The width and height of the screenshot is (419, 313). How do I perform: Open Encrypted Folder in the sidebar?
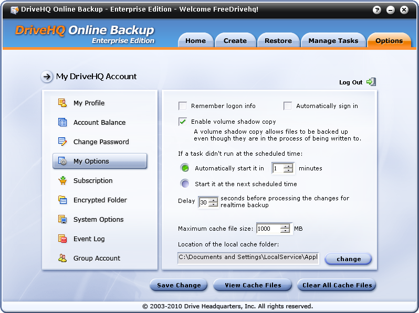coord(99,200)
